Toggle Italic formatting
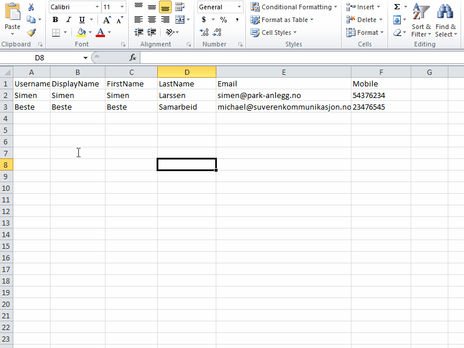This screenshot has height=348, width=464. point(68,20)
